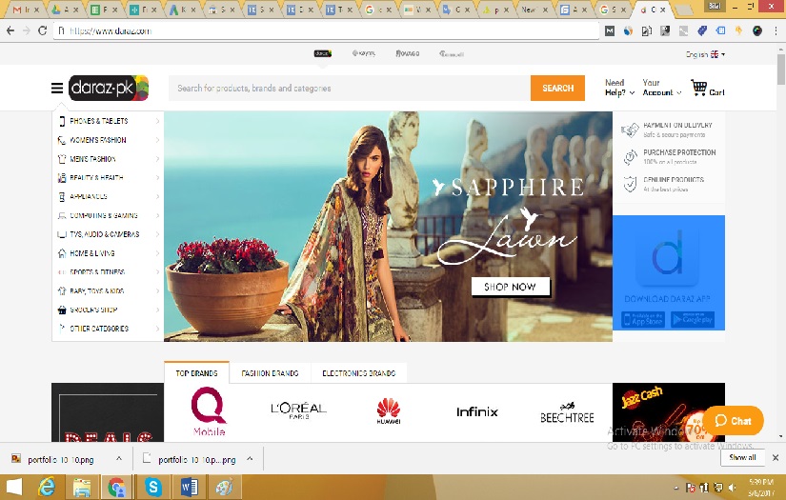Expand the Need Help dropdown
This screenshot has width=786, height=500.
(x=619, y=88)
